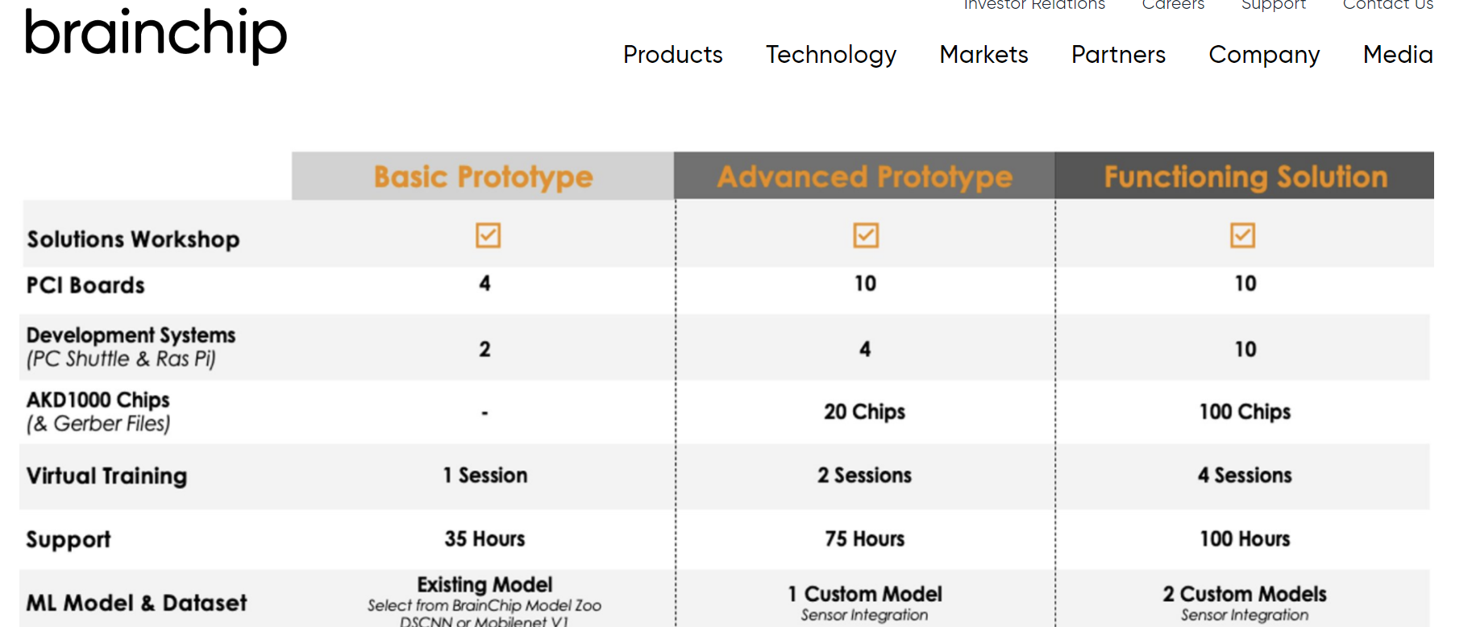Viewport: 1472px width, 627px height.
Task: Expand the Partners menu
Action: coord(1118,55)
